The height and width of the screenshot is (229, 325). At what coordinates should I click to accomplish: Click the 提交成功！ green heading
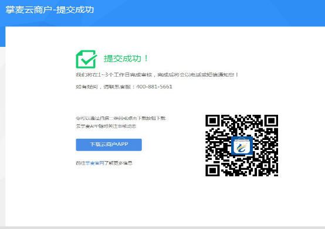[x=126, y=59]
